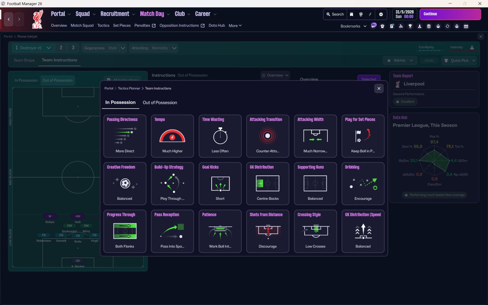Viewport: 488px width, 305px height.
Task: Open the notifications icon showing 9+
Action: (x=374, y=26)
